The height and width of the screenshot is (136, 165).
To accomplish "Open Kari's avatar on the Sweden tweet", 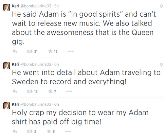I will [x=6, y=66].
